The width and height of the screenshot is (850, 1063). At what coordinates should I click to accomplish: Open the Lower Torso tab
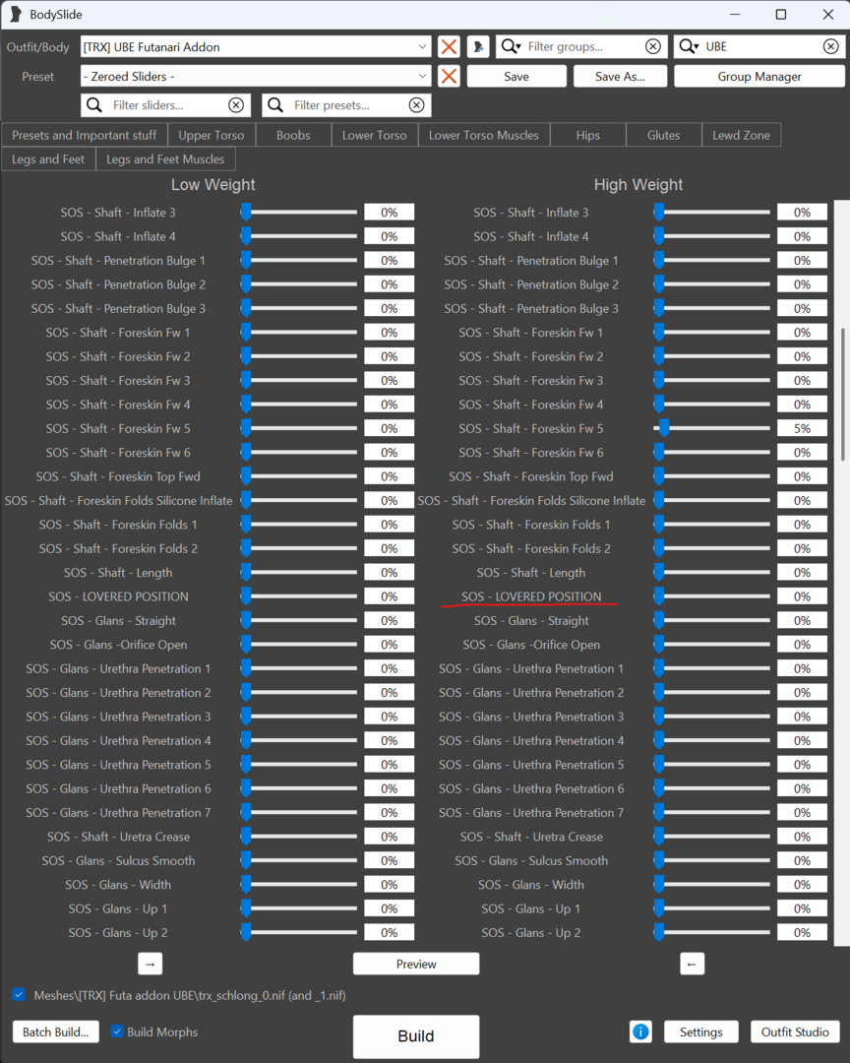tap(374, 135)
